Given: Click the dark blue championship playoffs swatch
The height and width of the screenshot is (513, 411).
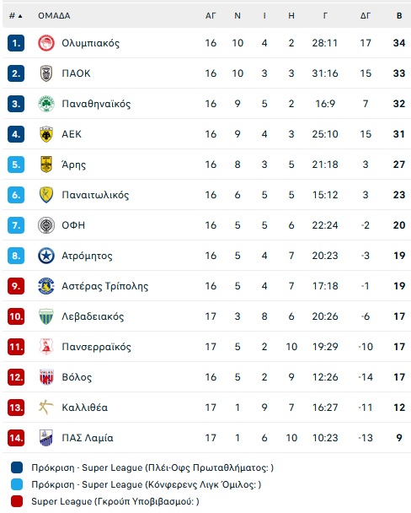Looking at the screenshot, I should tap(17, 467).
